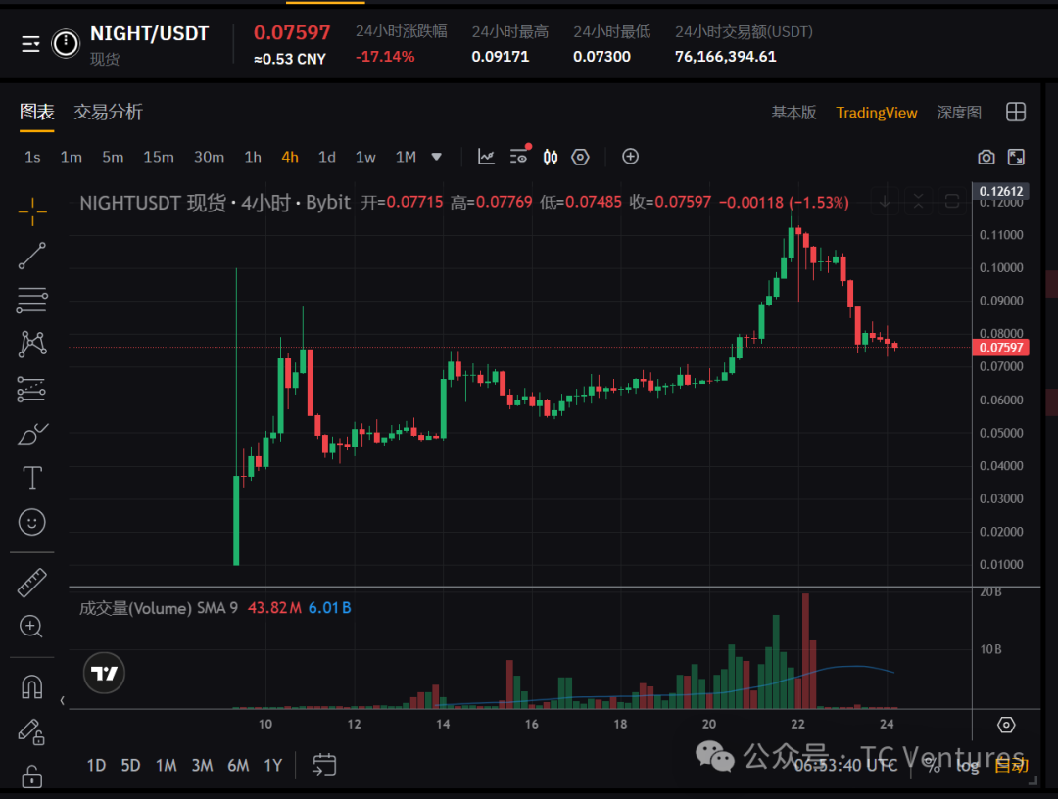Image resolution: width=1058 pixels, height=799 pixels.
Task: Click the 0.07597 current price label on axis
Action: (x=1001, y=348)
